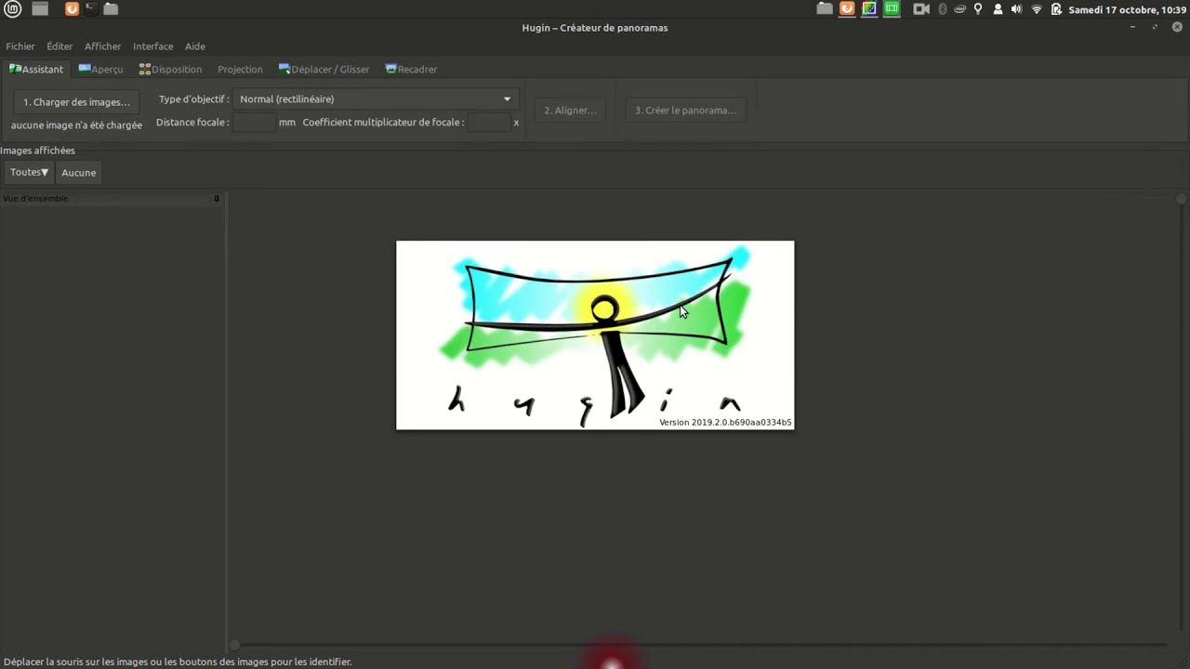Viewport: 1190px width, 669px height.
Task: Click the 'Images affichées' label
Action: click(37, 151)
